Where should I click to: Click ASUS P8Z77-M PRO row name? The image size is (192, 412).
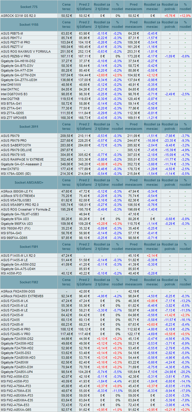click(15, 43)
